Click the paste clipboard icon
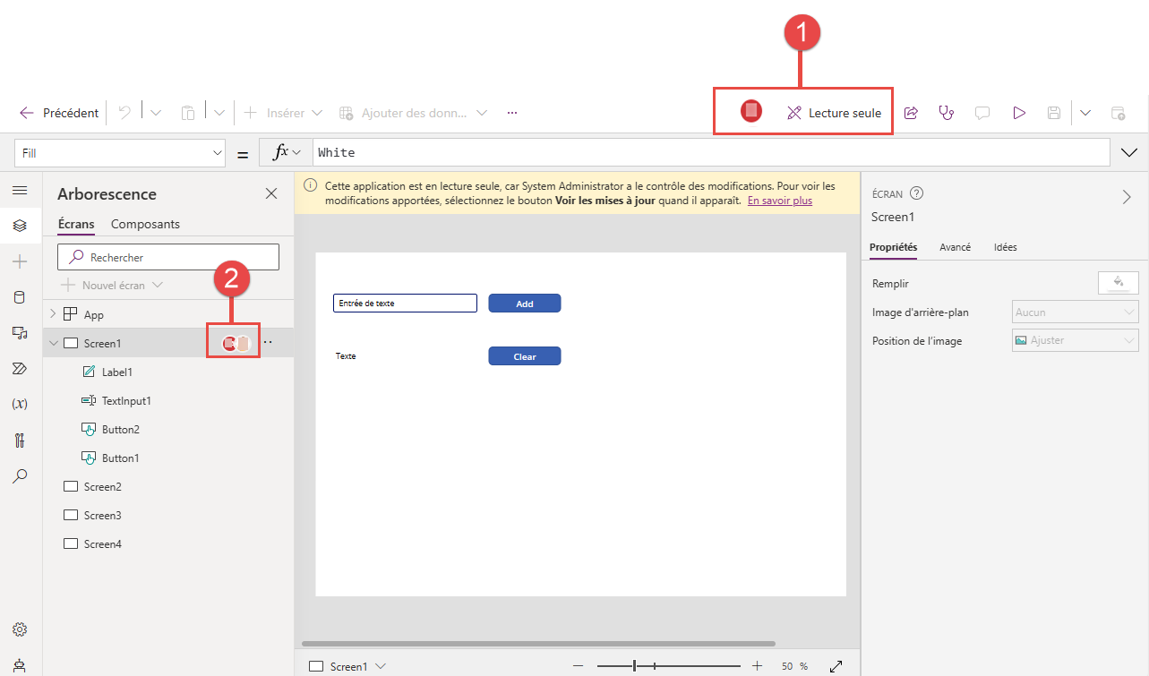Screen dimensions: 1149x676 click(x=188, y=113)
